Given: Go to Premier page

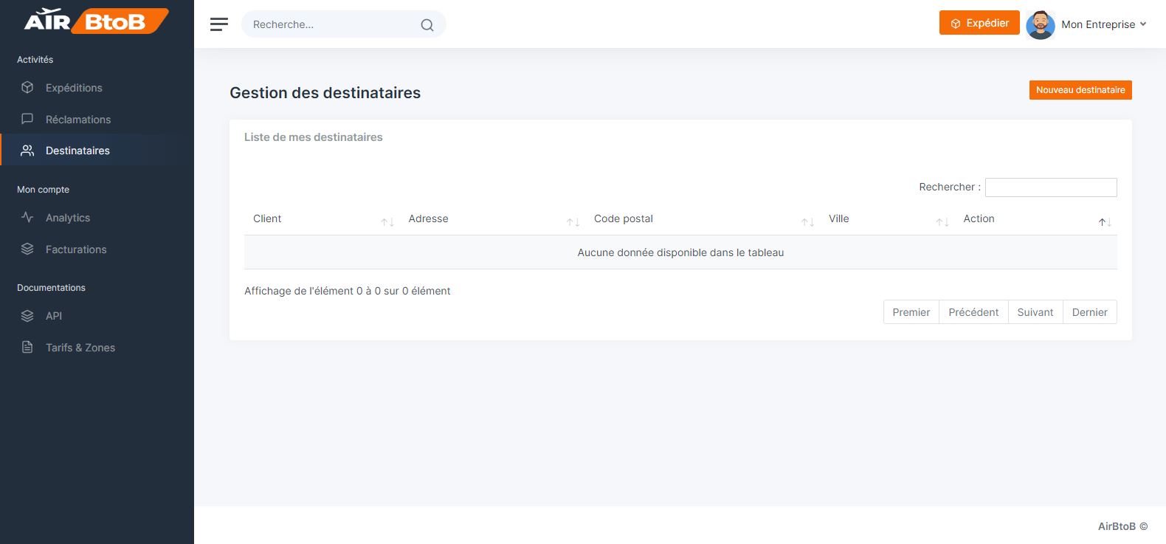Looking at the screenshot, I should coord(911,312).
